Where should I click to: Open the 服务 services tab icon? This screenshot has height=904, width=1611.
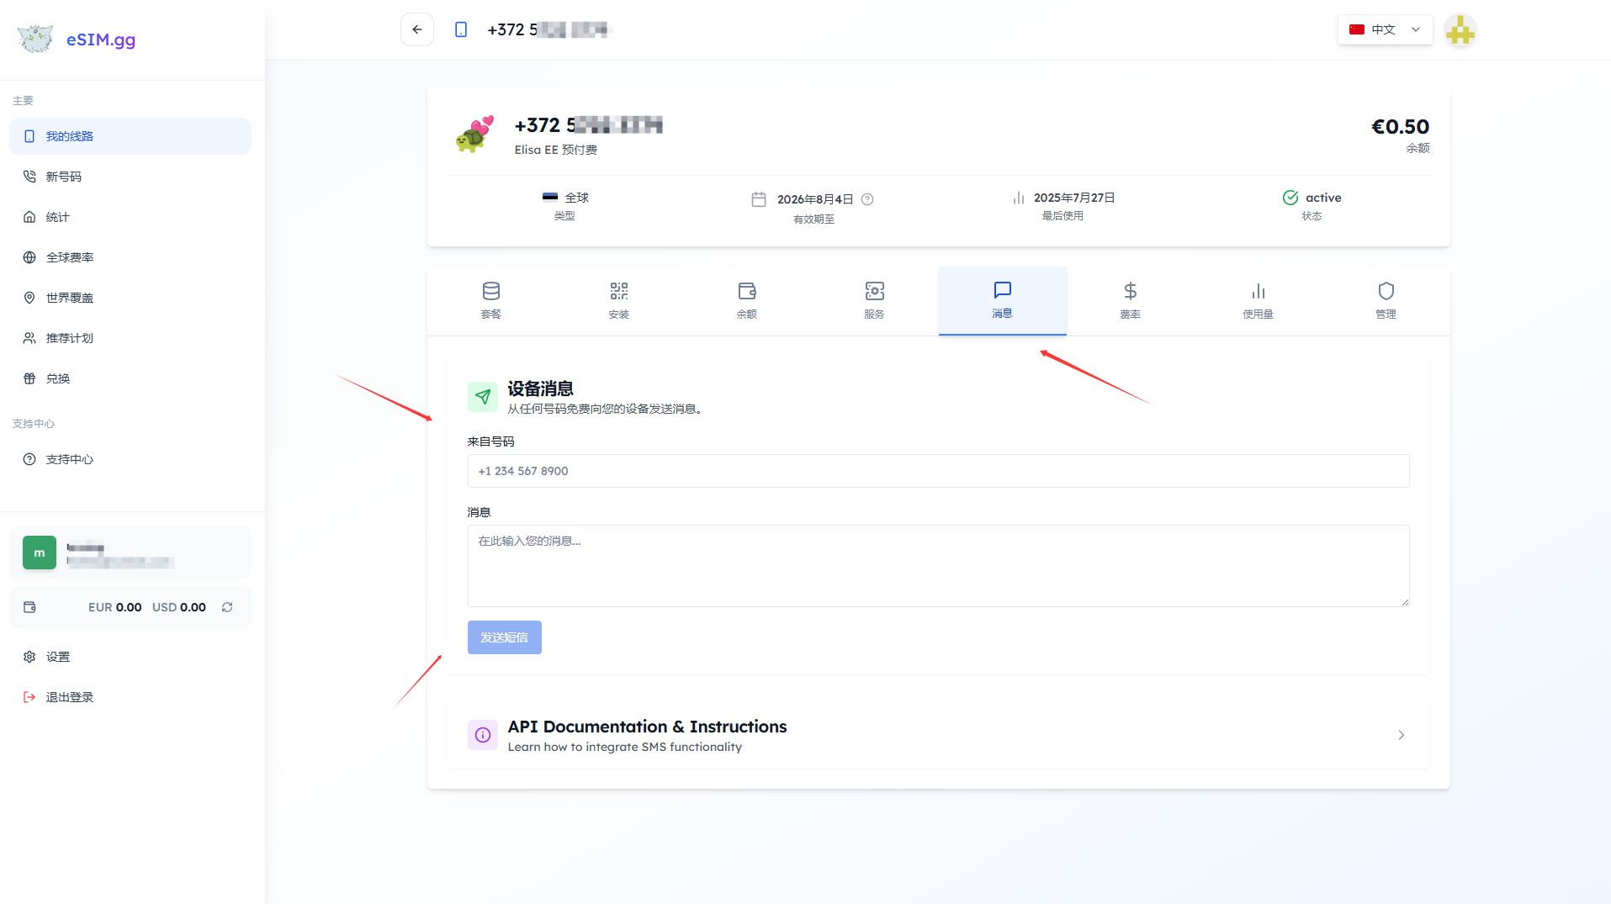(x=874, y=292)
